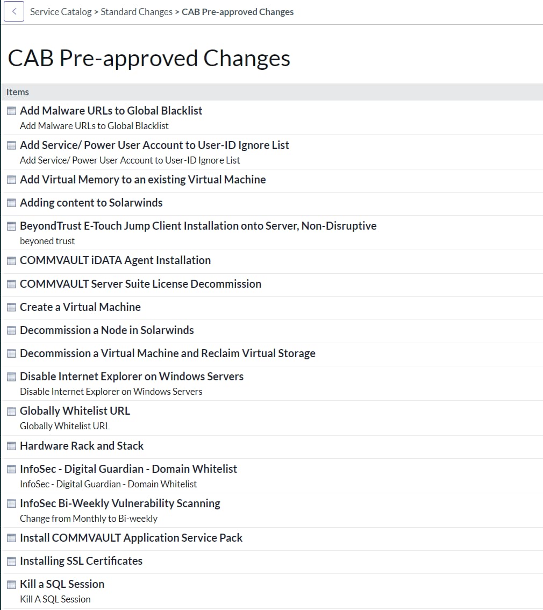Click the icon beside "Globally Whitelist URL"
This screenshot has height=610, width=543.
pos(11,411)
